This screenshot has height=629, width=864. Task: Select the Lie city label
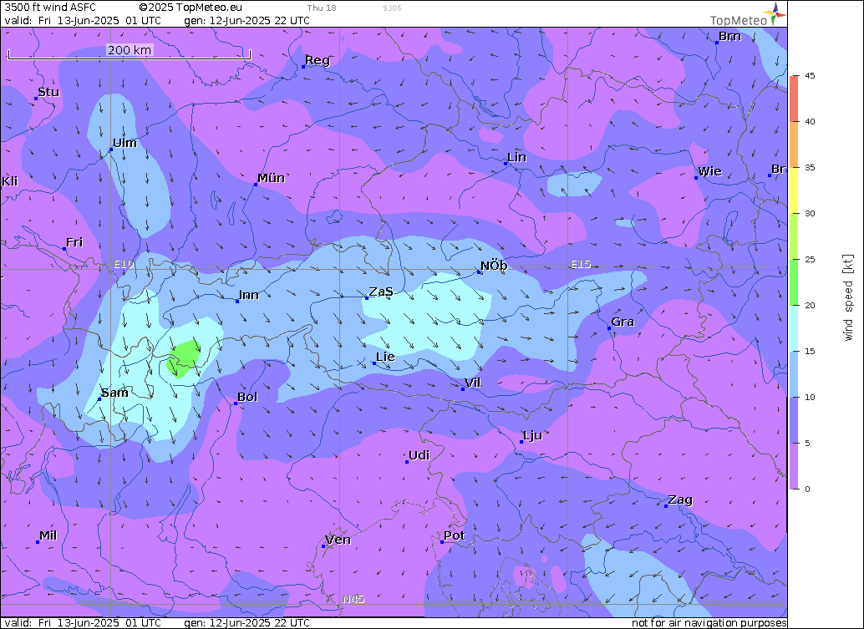(x=385, y=357)
